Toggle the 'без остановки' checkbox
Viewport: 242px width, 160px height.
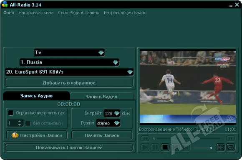[x=28, y=123]
